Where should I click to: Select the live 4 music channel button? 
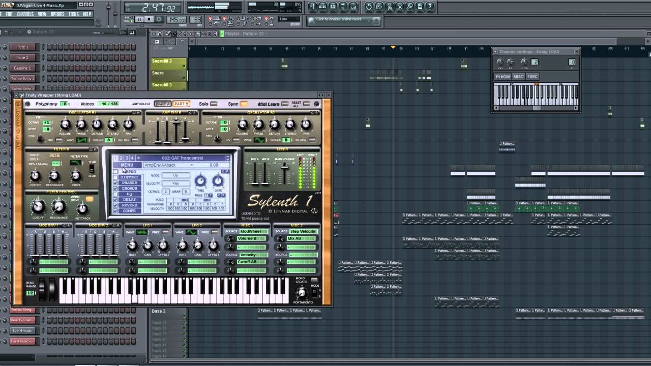click(22, 330)
